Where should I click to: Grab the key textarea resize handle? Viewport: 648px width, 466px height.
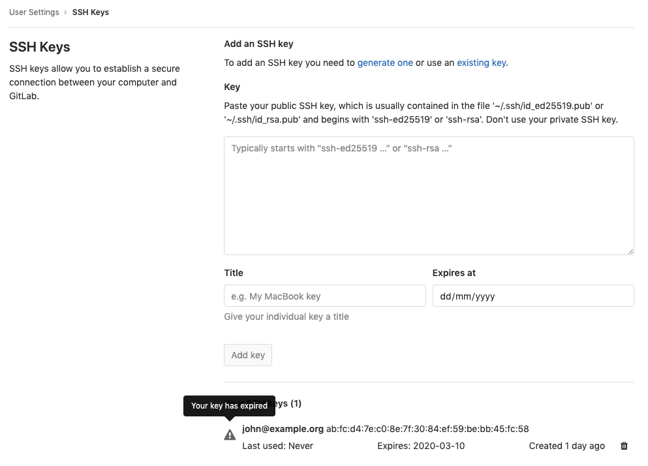[630, 251]
